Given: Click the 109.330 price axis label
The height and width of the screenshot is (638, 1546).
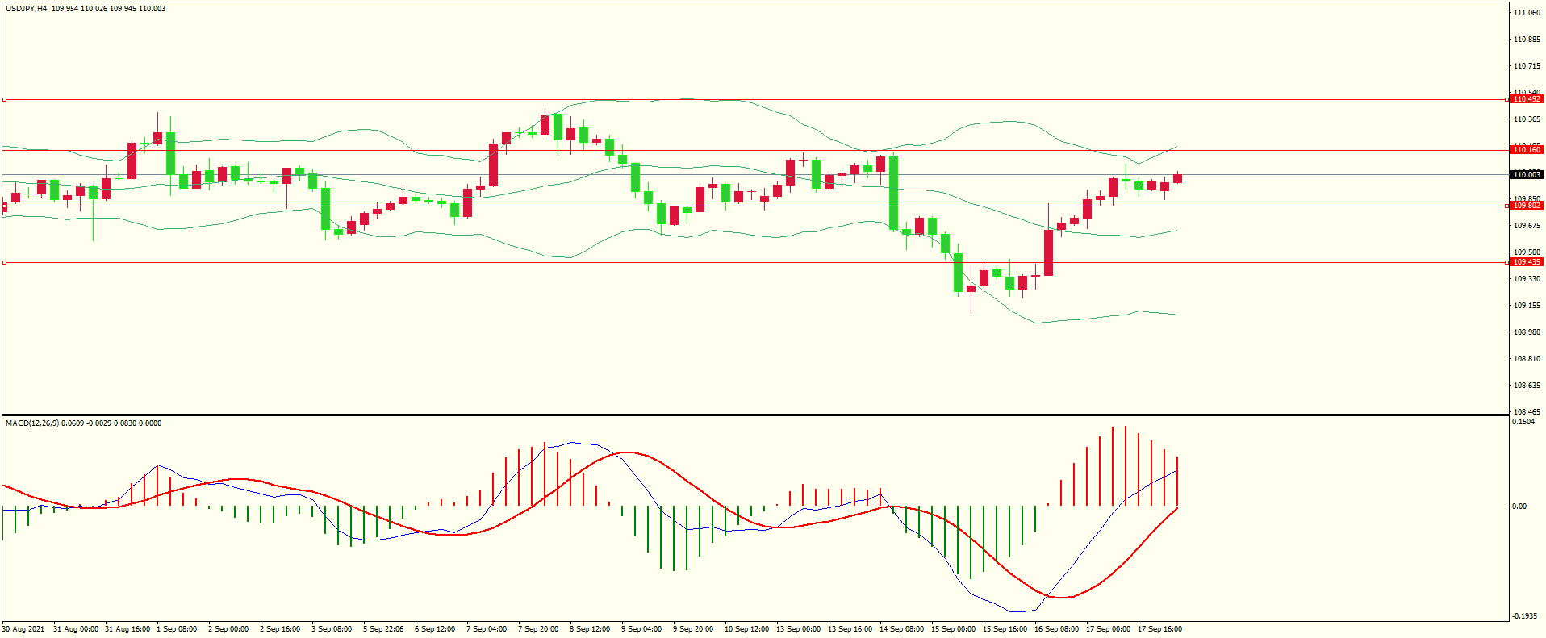Looking at the screenshot, I should click(1527, 279).
